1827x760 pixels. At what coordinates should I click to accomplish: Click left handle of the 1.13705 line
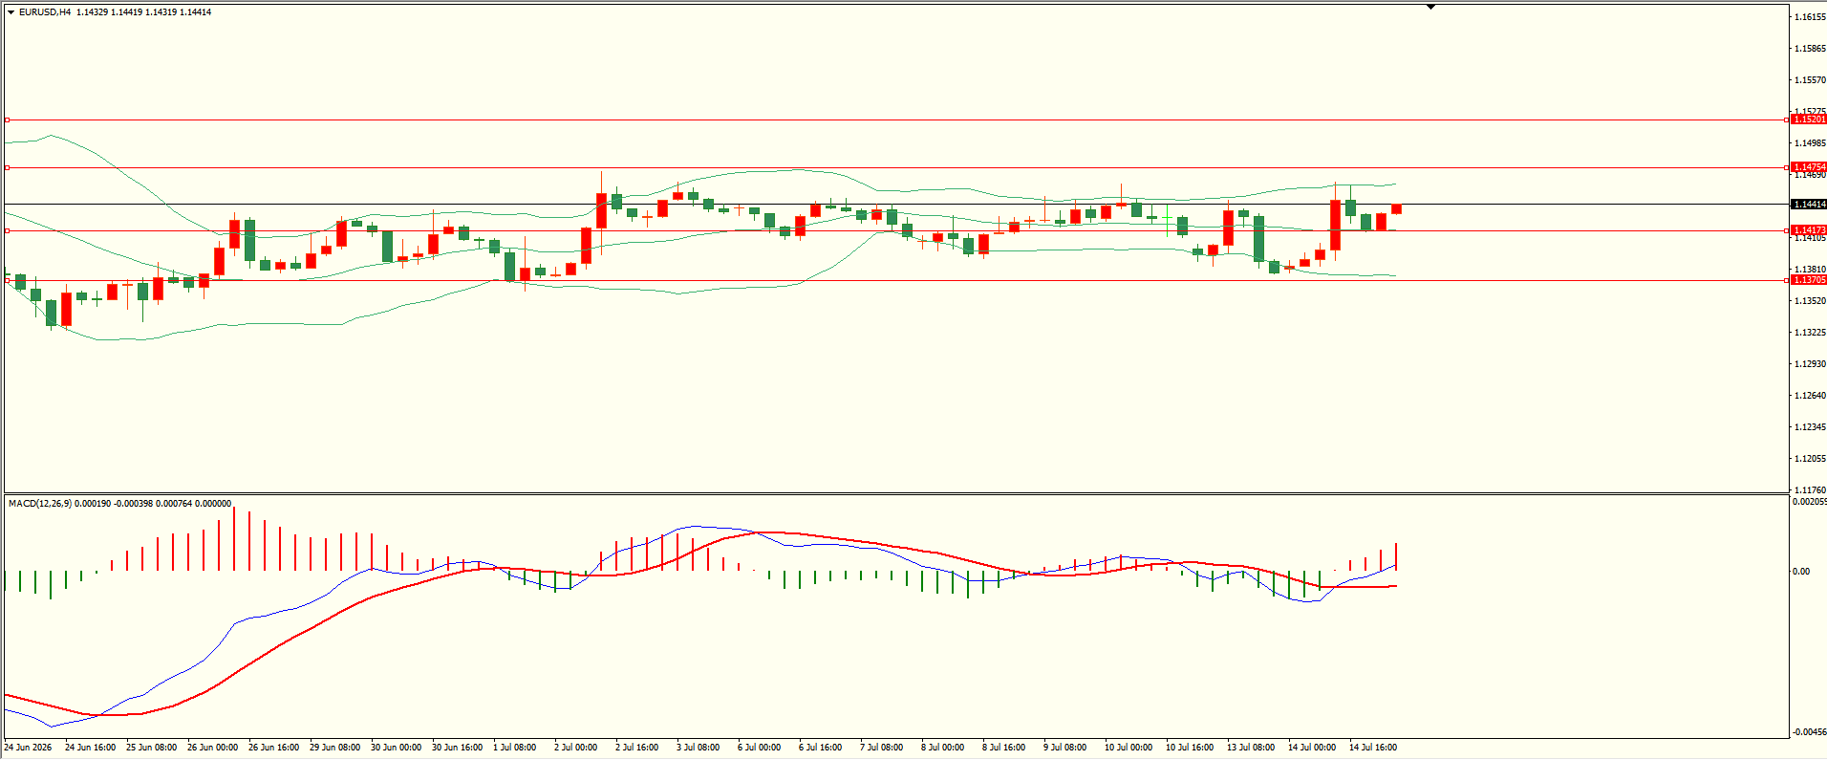point(7,280)
